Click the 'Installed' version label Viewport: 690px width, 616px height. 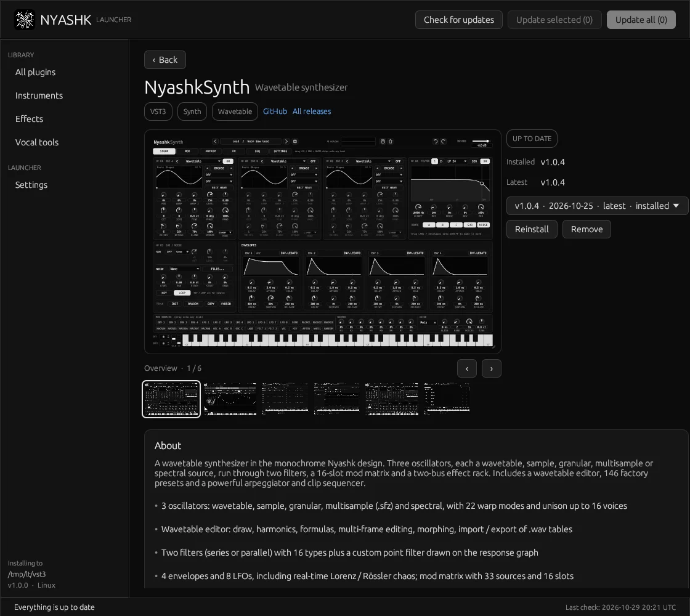520,162
